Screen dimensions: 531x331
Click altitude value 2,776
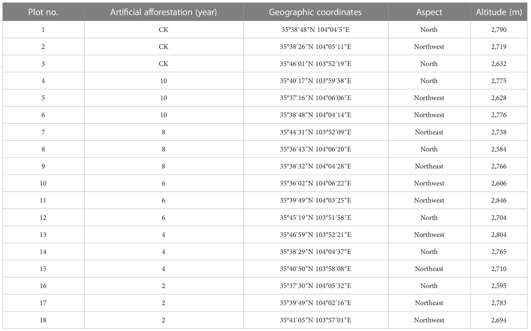coord(499,115)
